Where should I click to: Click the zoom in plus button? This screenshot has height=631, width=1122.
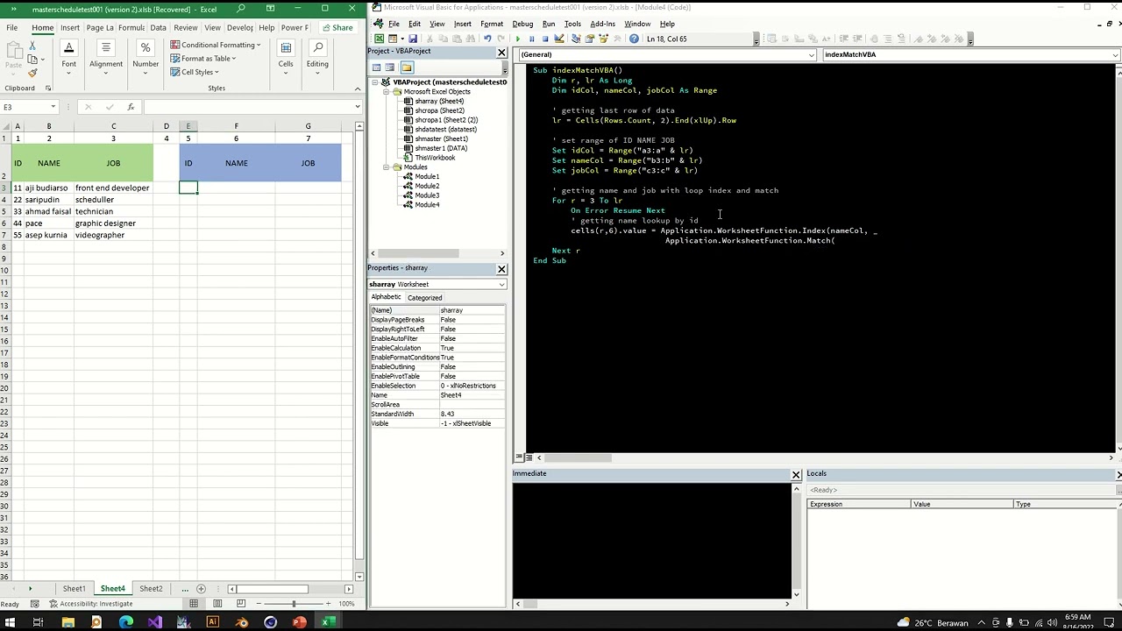[329, 604]
